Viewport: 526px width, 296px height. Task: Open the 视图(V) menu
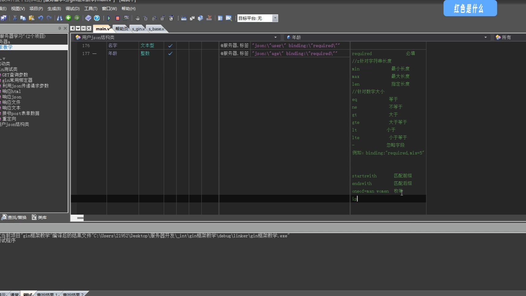pyautogui.click(x=18, y=9)
